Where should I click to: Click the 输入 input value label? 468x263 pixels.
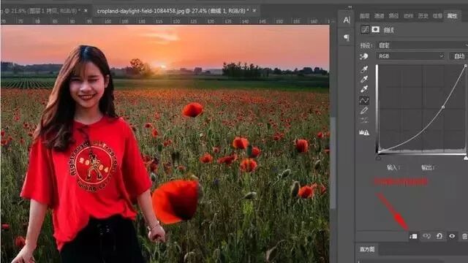(393, 167)
